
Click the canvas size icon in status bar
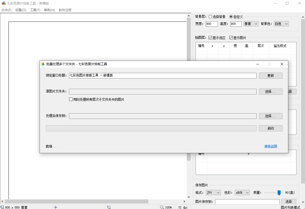[3, 207]
